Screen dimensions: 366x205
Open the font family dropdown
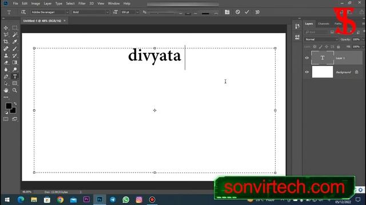67,12
